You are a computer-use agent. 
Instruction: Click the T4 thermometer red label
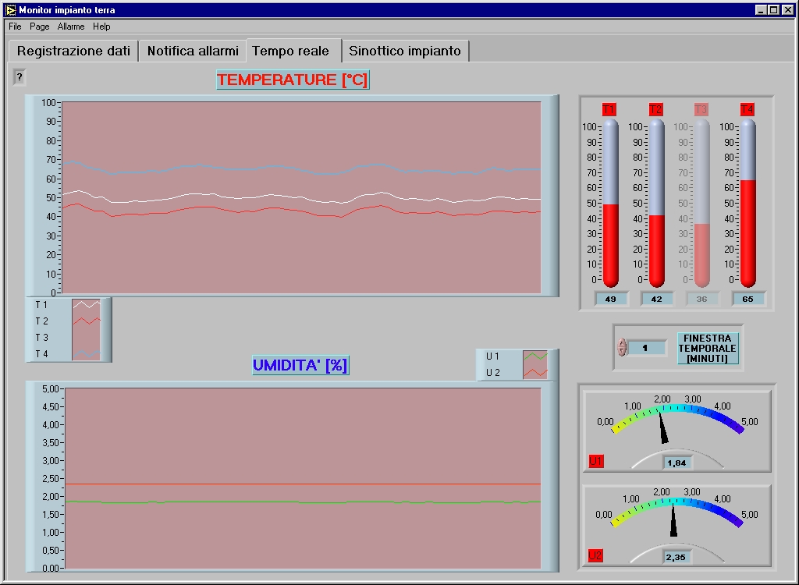[x=747, y=109]
